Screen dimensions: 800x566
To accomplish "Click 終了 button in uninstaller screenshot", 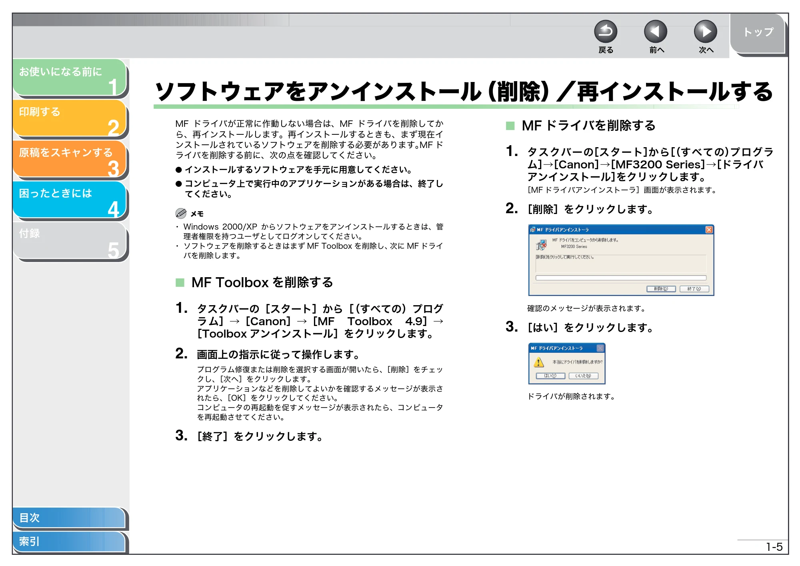I will (694, 289).
